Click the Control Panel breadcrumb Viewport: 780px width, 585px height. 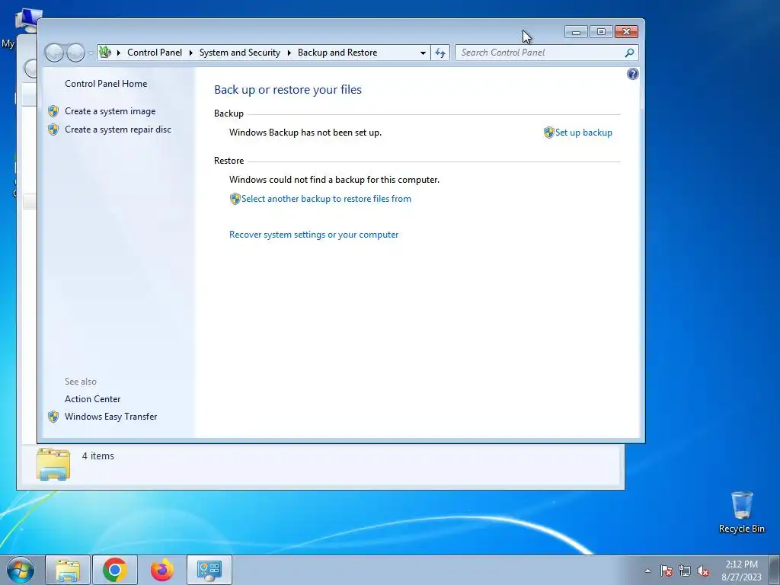[155, 53]
